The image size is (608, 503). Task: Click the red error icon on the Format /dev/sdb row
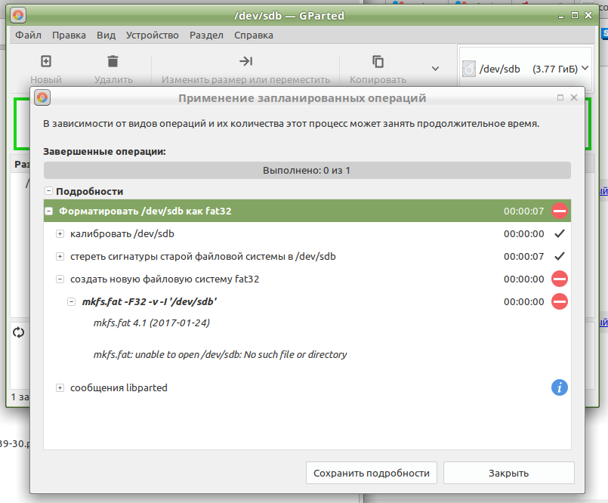(559, 211)
